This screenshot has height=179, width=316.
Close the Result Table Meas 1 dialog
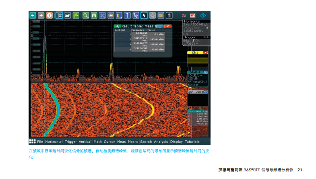point(168,27)
